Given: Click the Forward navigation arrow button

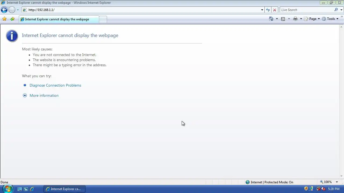Looking at the screenshot, I should coord(12,10).
